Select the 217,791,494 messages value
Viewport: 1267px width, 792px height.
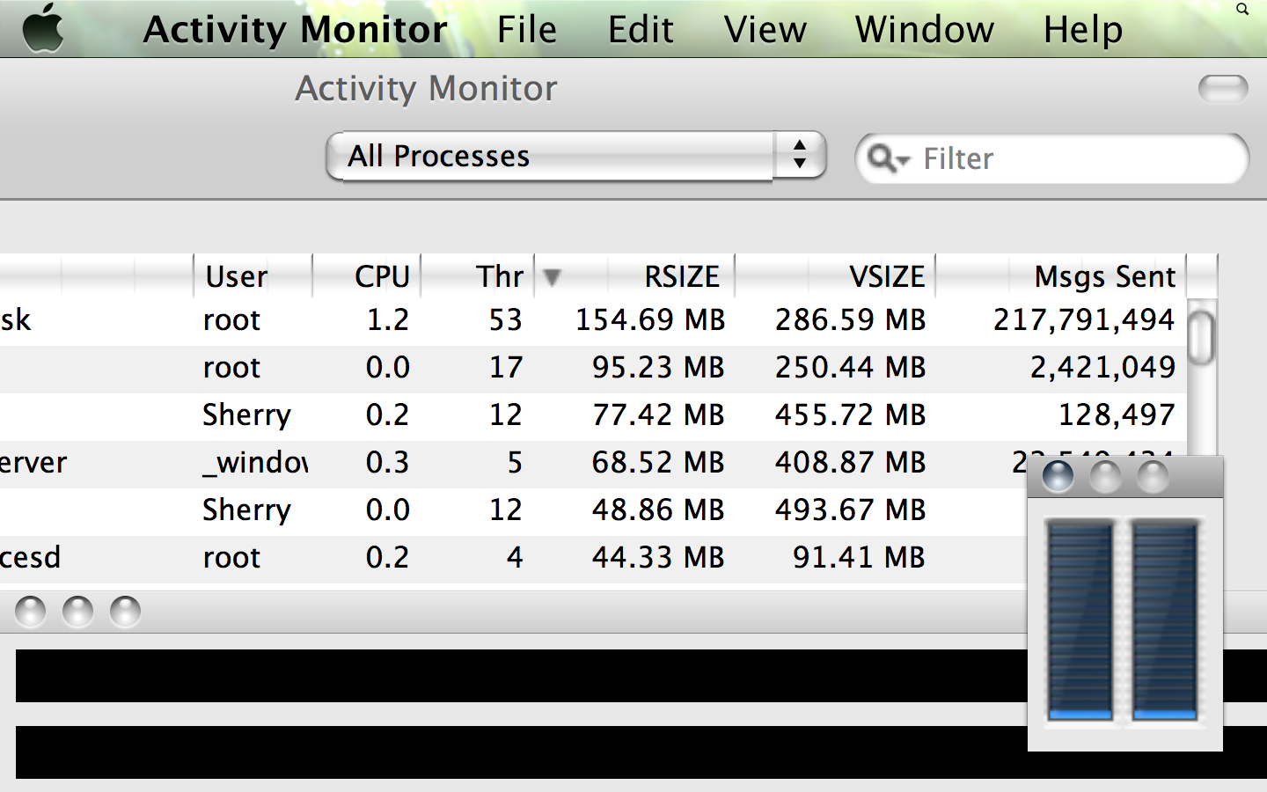coord(1084,319)
